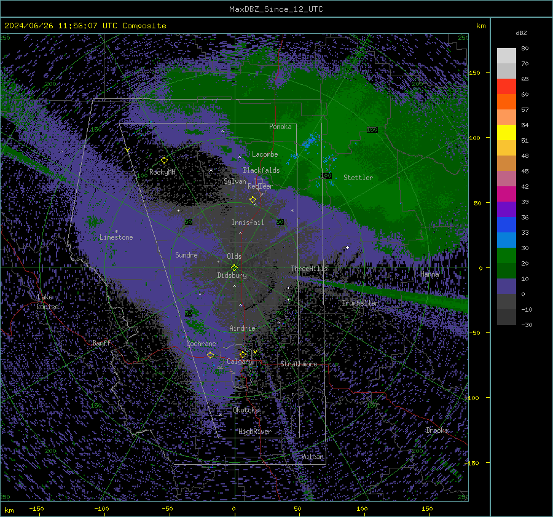Click the -100 tick on right km axis
The width and height of the screenshot is (553, 517).
click(x=473, y=398)
